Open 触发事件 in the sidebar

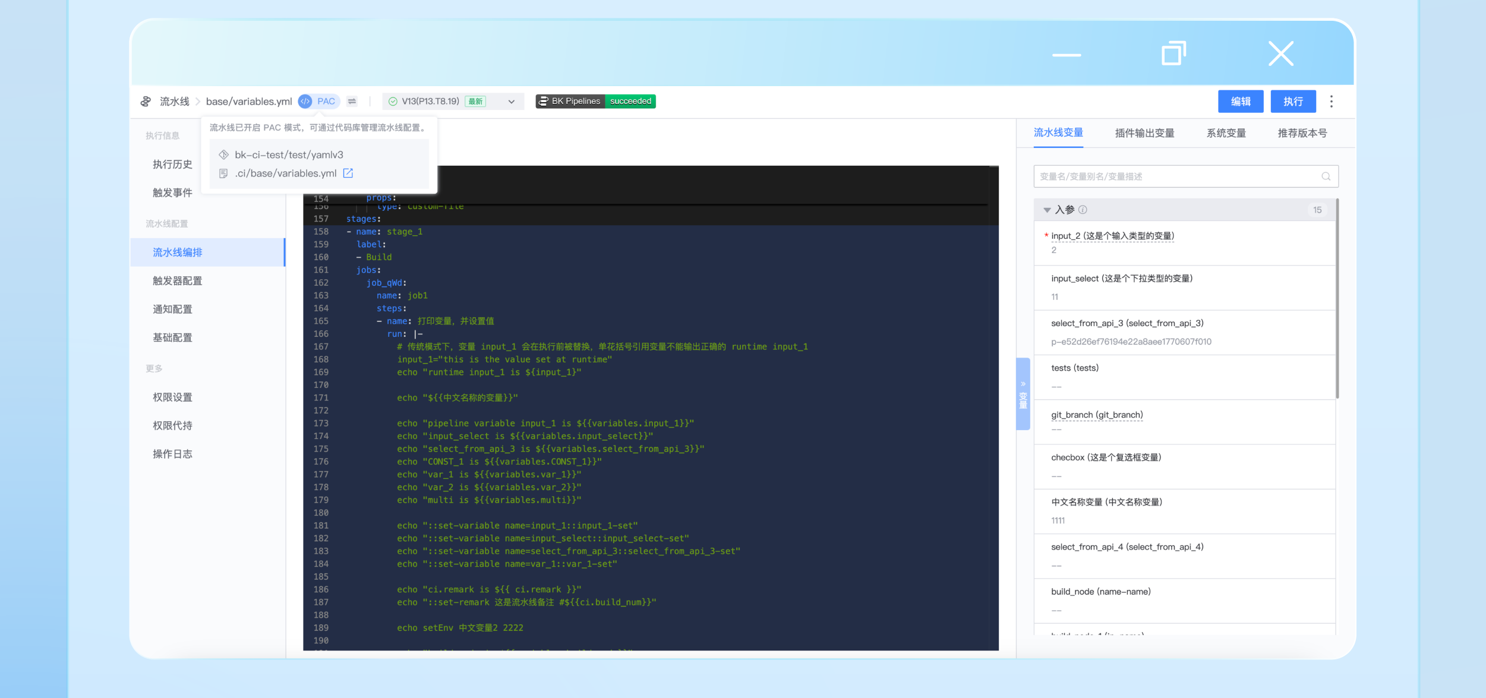[172, 193]
